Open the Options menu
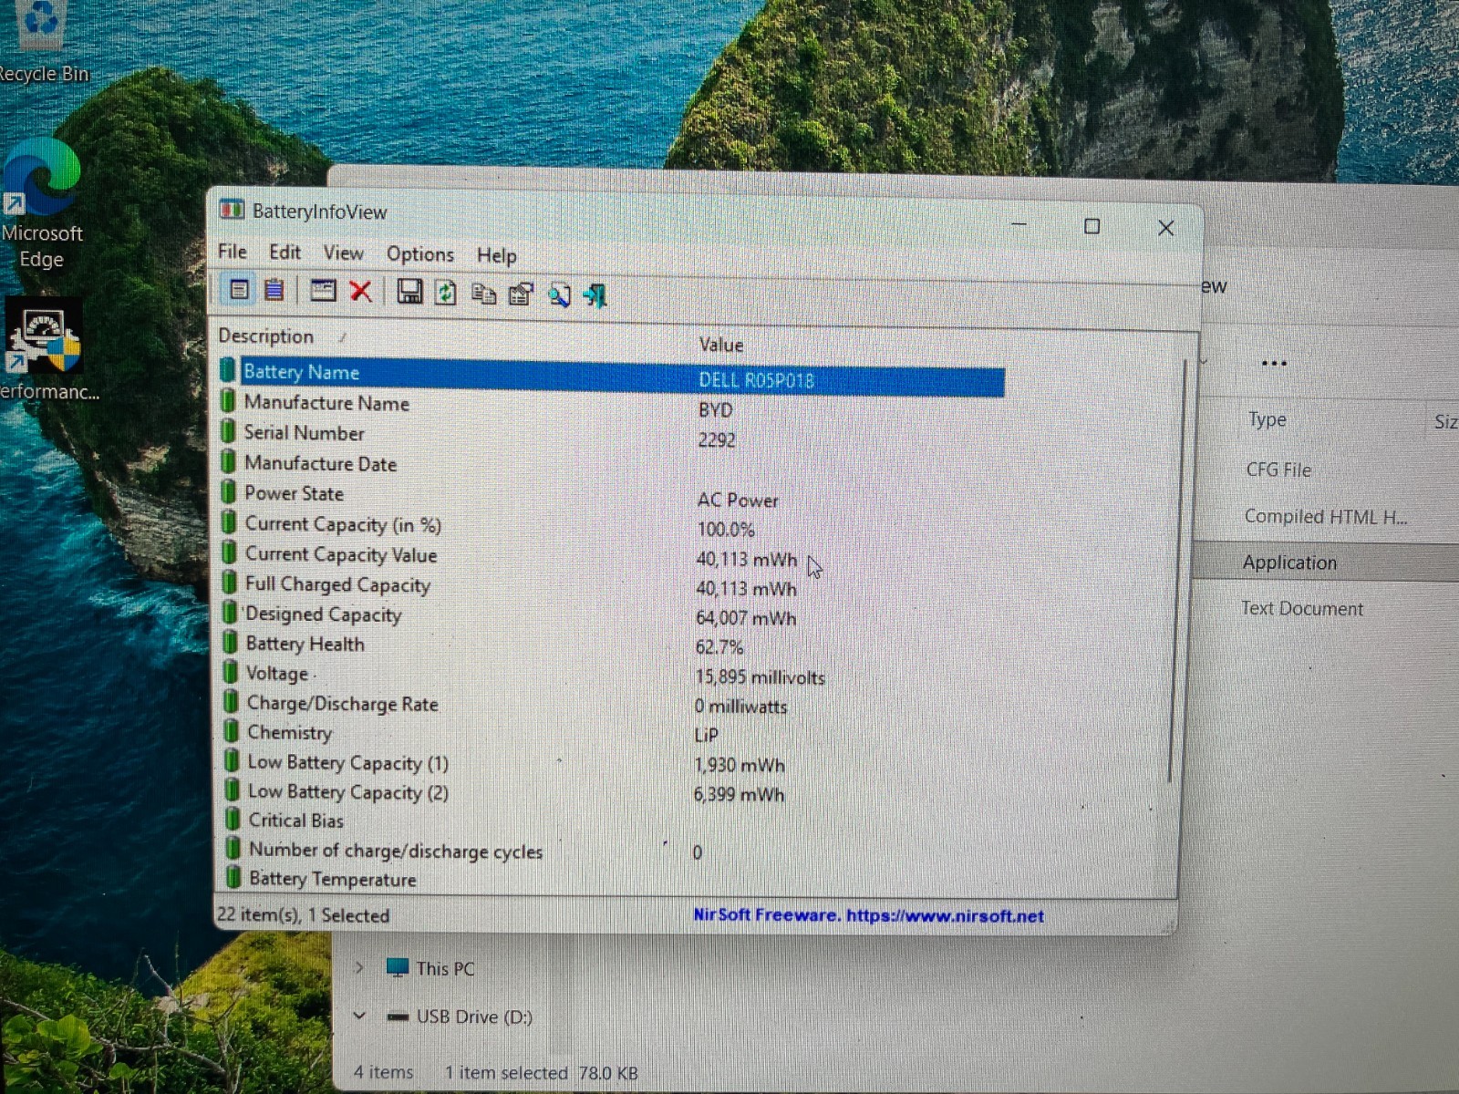The image size is (1459, 1094). pyautogui.click(x=419, y=254)
